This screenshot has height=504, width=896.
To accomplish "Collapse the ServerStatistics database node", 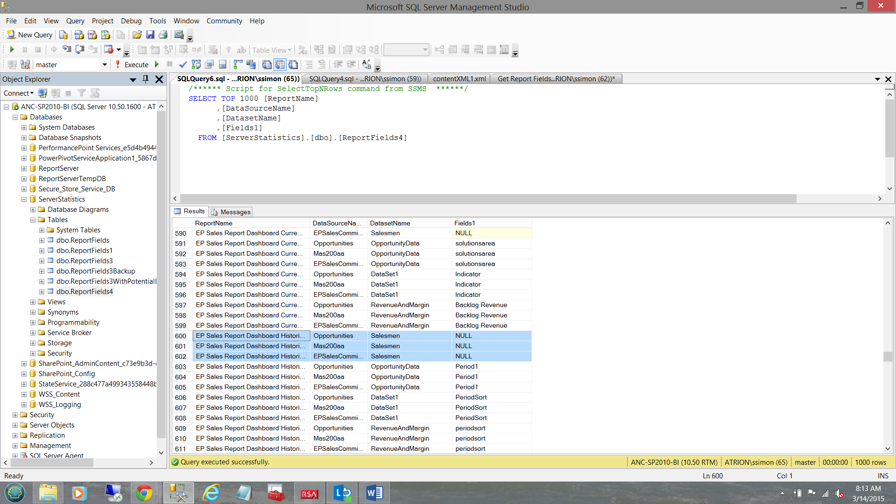I will click(24, 199).
